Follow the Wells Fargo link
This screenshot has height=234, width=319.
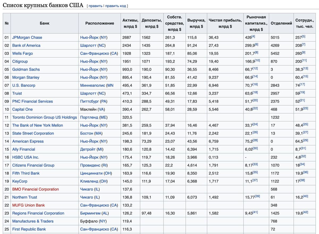[23, 53]
